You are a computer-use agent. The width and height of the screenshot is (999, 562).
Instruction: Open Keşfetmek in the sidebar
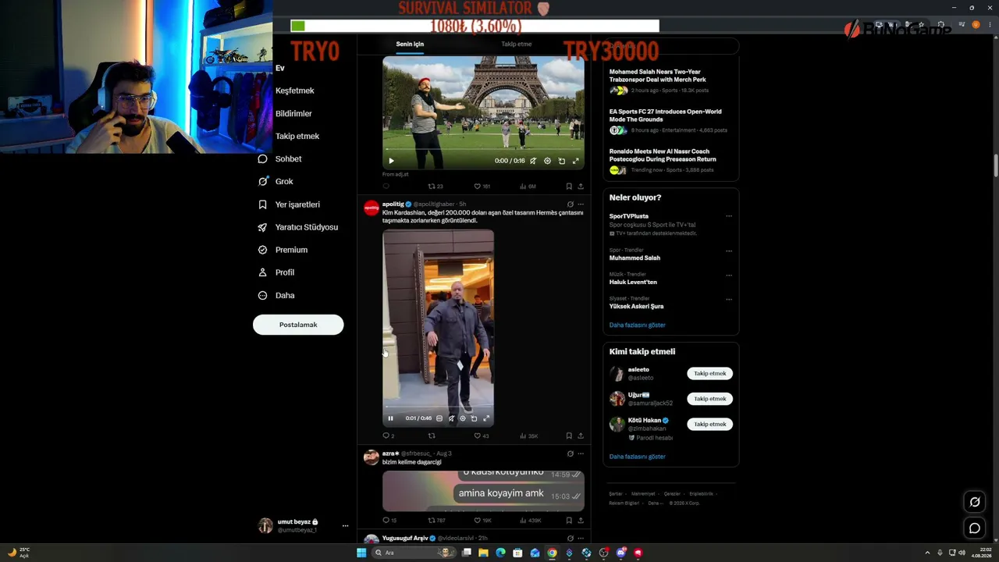pyautogui.click(x=294, y=91)
